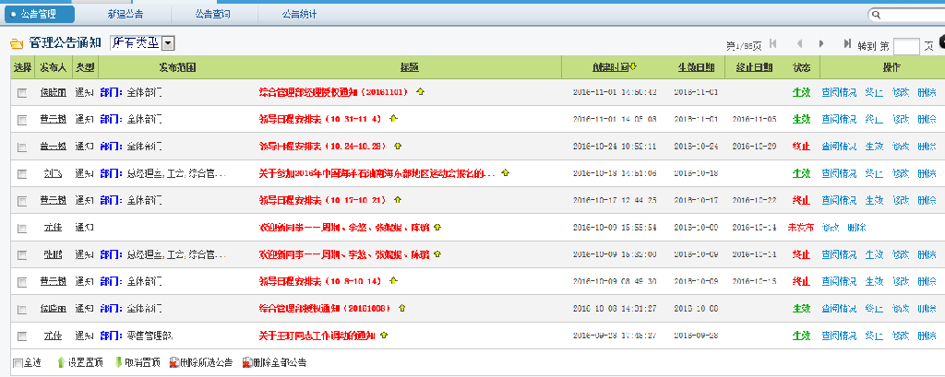The height and width of the screenshot is (377, 945).
Task: Click the 设置置顶 green up-arrow icon
Action: click(61, 363)
